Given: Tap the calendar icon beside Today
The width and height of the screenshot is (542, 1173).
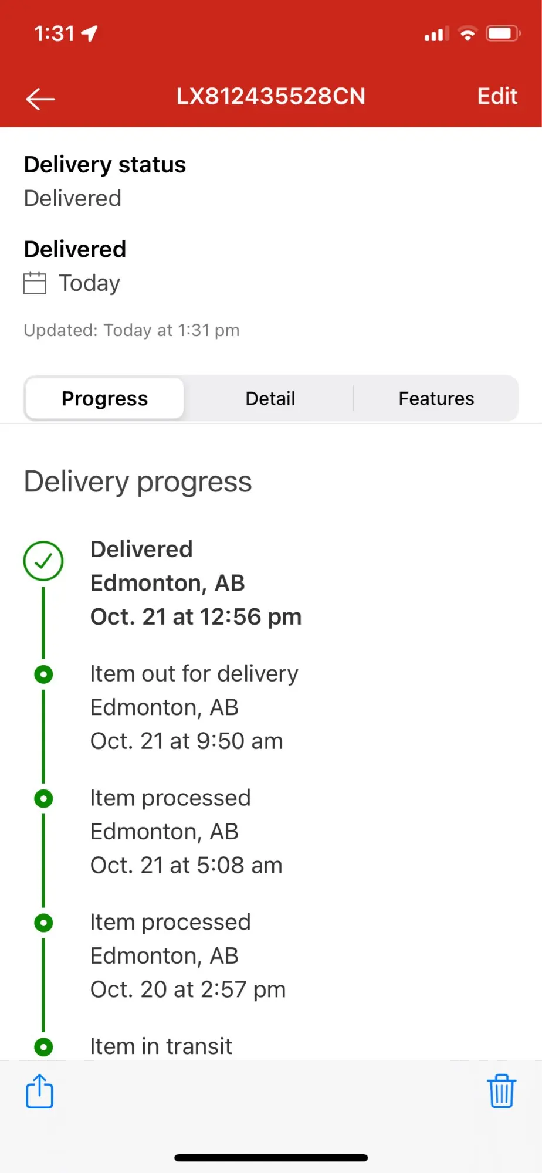Looking at the screenshot, I should (35, 283).
